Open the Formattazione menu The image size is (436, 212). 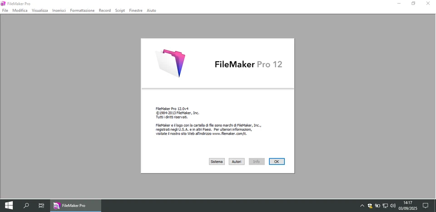tap(82, 10)
